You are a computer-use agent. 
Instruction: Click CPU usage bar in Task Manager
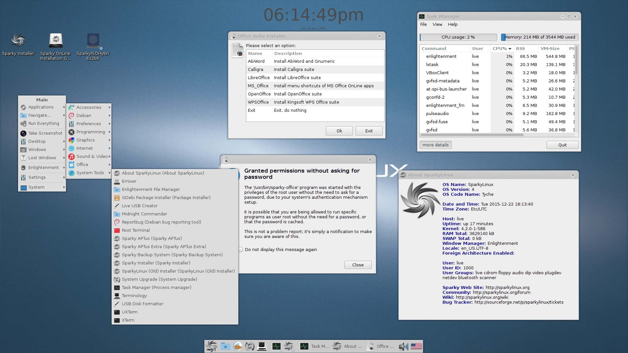click(x=458, y=37)
